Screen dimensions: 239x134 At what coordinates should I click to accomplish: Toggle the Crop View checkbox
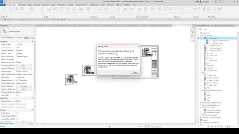point(17,113)
